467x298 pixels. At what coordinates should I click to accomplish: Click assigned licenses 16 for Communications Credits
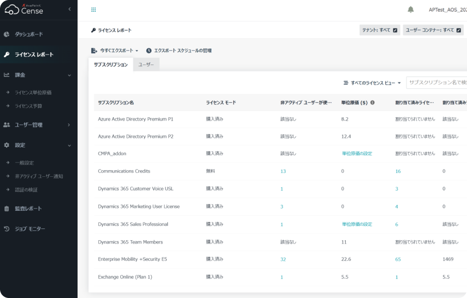click(398, 171)
